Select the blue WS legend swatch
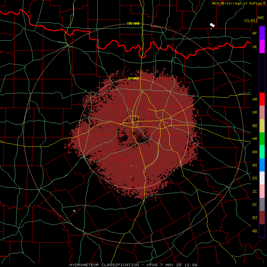Image resolution: width=267 pixels, height=267 pixels. point(262,165)
